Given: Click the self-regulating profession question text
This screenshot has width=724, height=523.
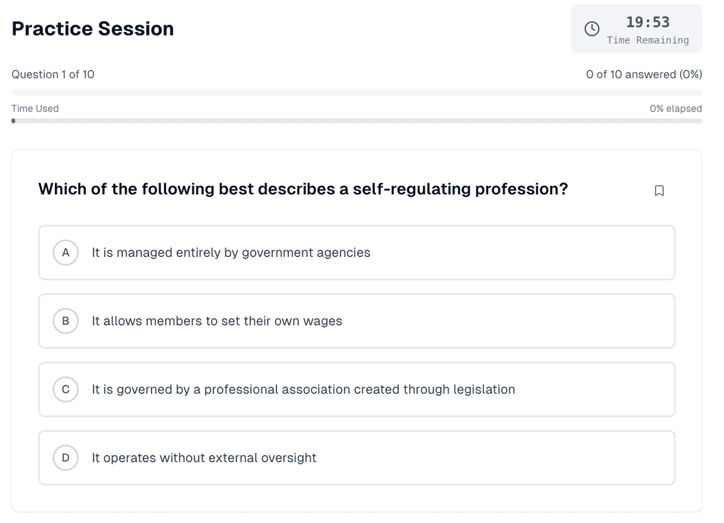Looking at the screenshot, I should tap(303, 189).
